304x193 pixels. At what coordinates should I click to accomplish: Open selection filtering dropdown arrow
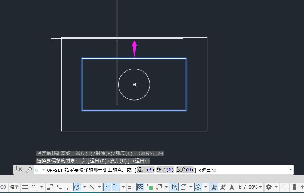point(191,187)
